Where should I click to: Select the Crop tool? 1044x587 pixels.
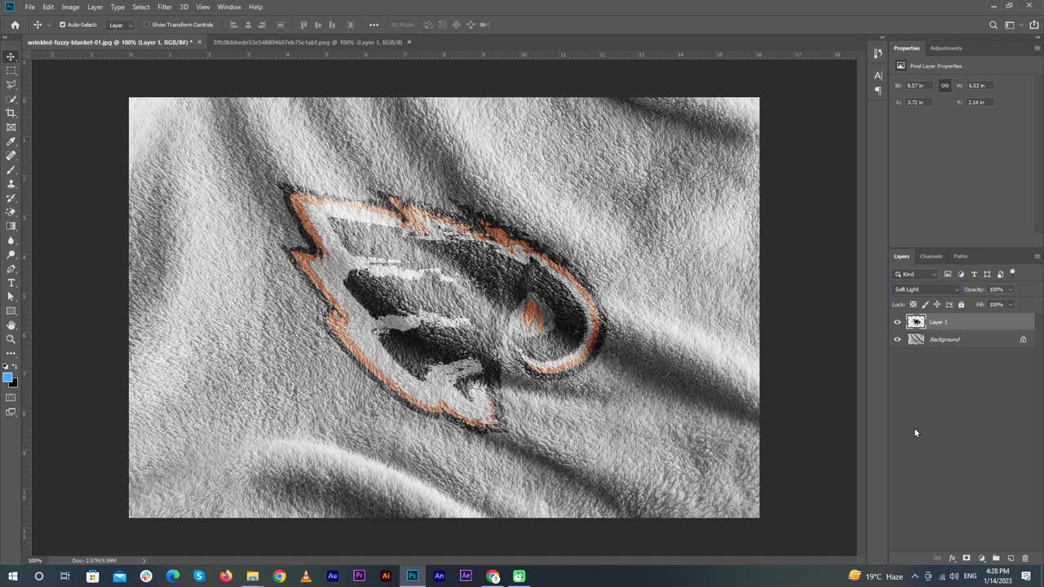[x=11, y=113]
